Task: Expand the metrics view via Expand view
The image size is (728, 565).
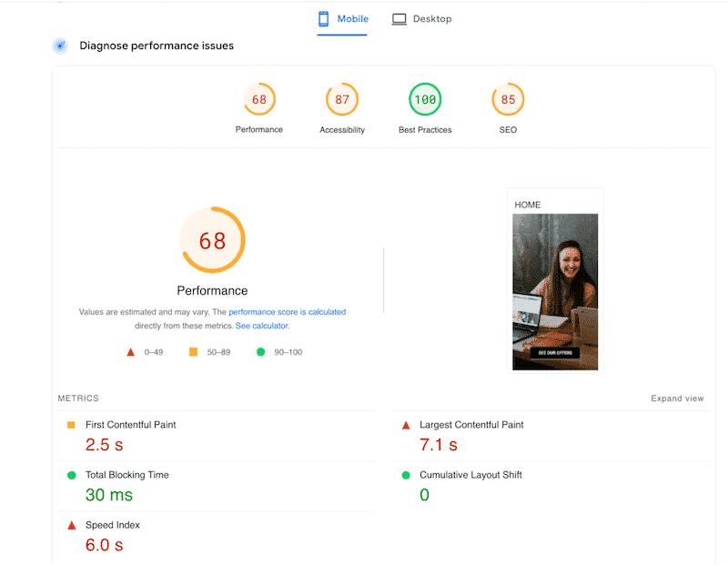Action: click(x=677, y=398)
